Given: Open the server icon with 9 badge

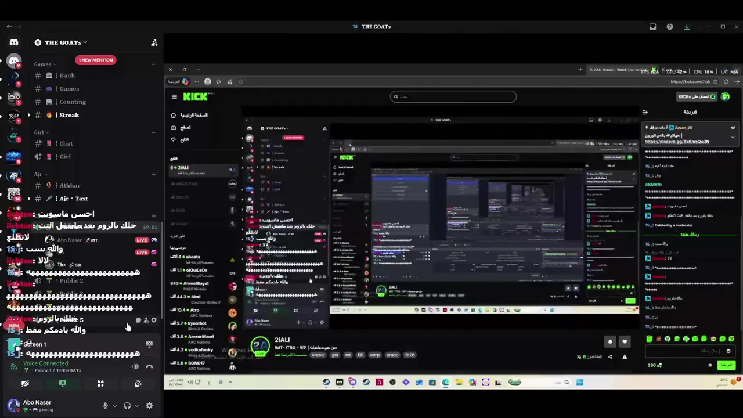Looking at the screenshot, I should pos(14,61).
